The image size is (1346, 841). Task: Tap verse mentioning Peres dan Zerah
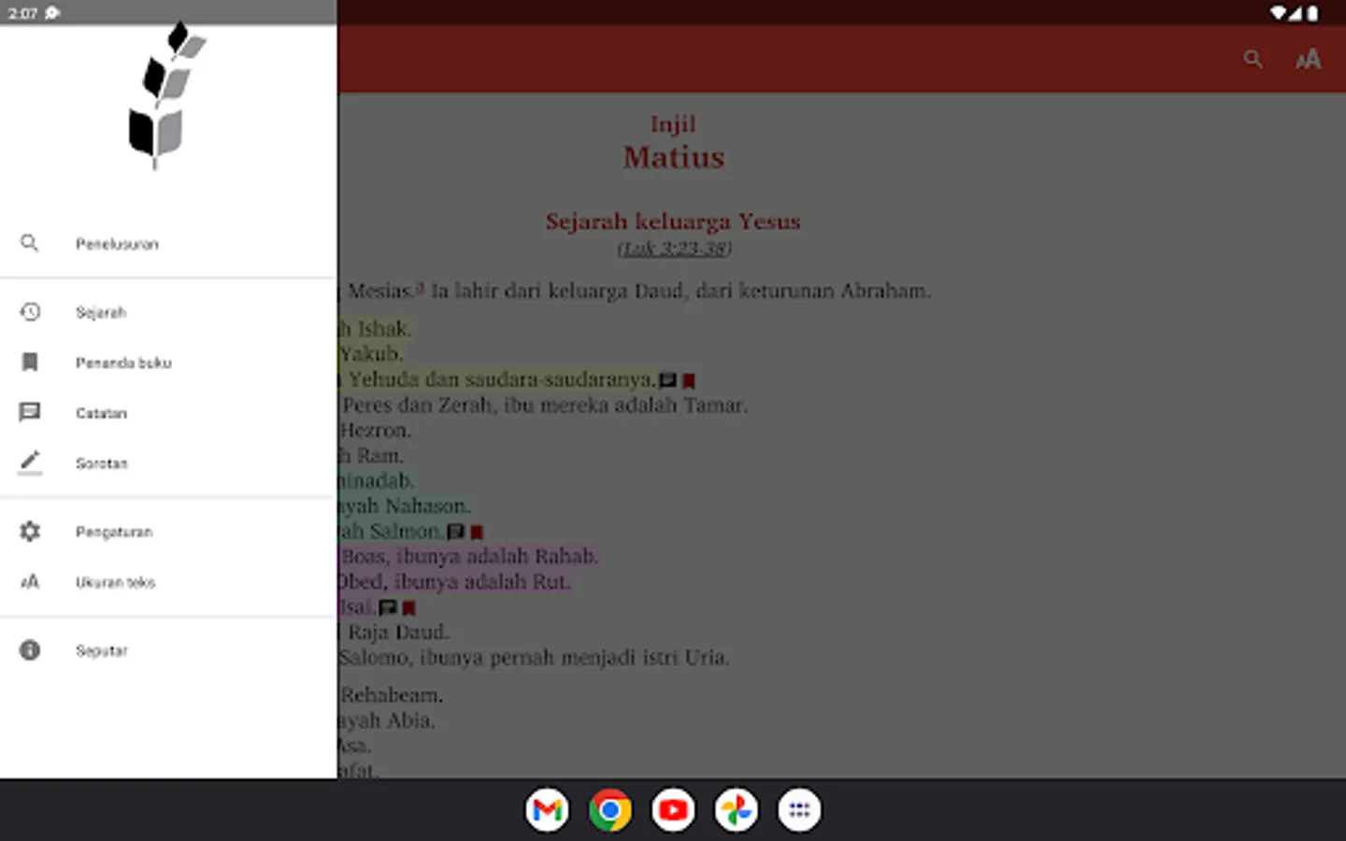pyautogui.click(x=544, y=406)
